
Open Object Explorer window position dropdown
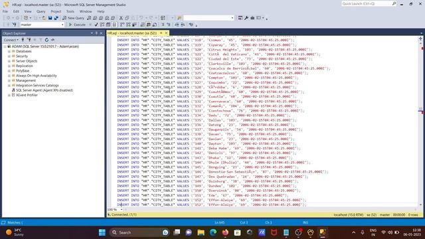[x=92, y=33]
